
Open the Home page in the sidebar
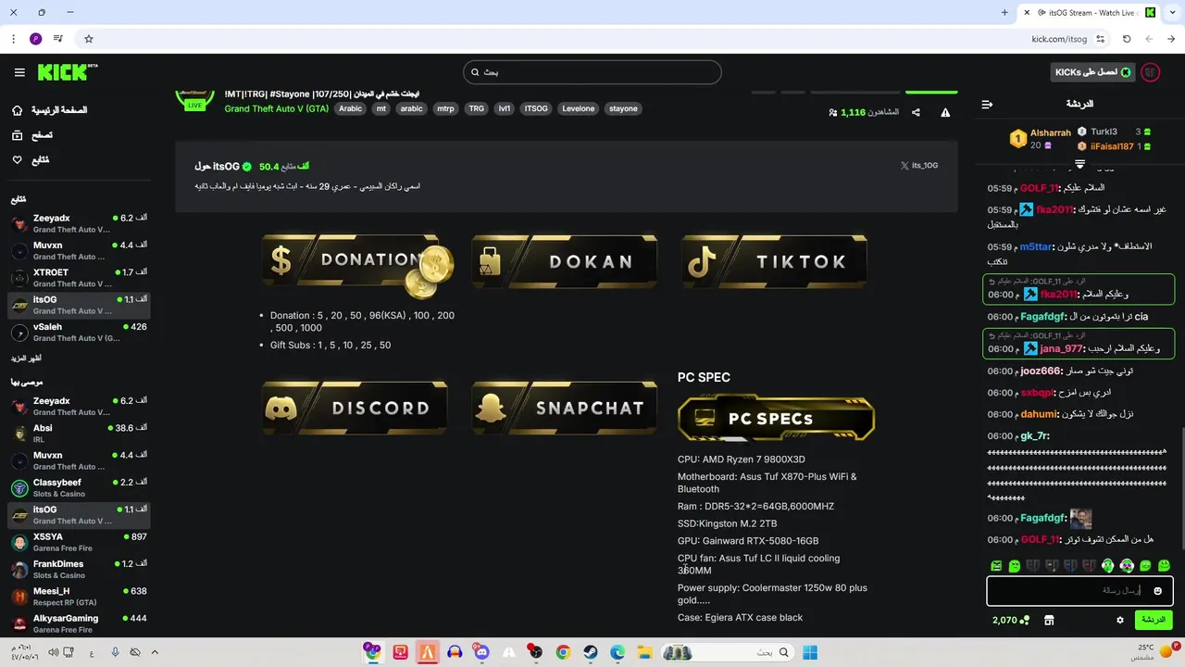[x=49, y=110]
